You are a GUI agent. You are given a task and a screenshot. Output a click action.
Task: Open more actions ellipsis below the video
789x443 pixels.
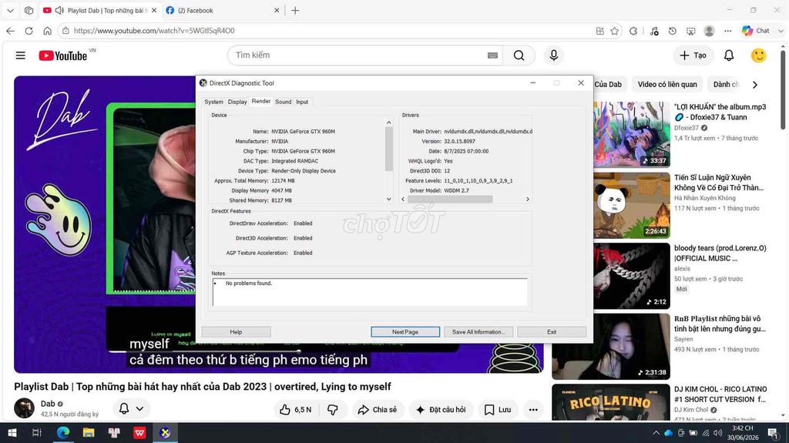[533, 410]
